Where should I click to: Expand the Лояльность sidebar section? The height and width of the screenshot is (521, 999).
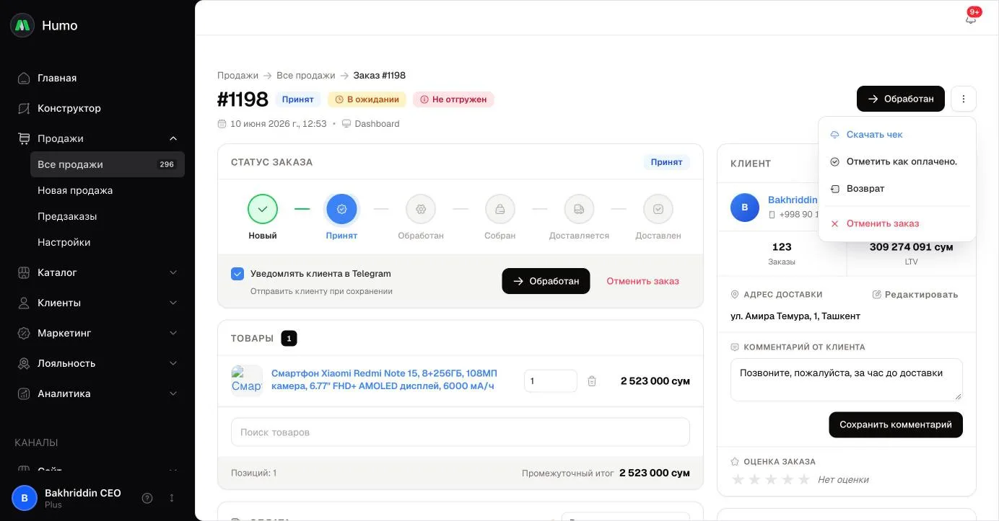(x=173, y=363)
